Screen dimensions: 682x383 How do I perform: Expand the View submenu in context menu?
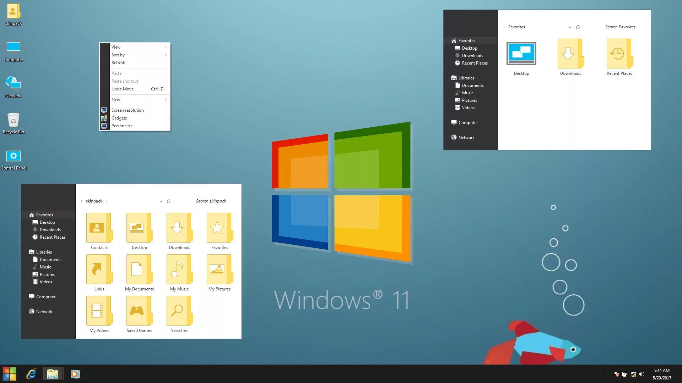[x=136, y=47]
